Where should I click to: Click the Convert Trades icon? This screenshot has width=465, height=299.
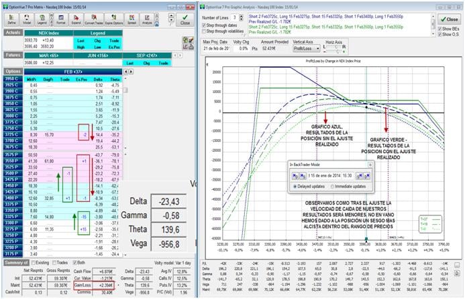click(x=93, y=18)
